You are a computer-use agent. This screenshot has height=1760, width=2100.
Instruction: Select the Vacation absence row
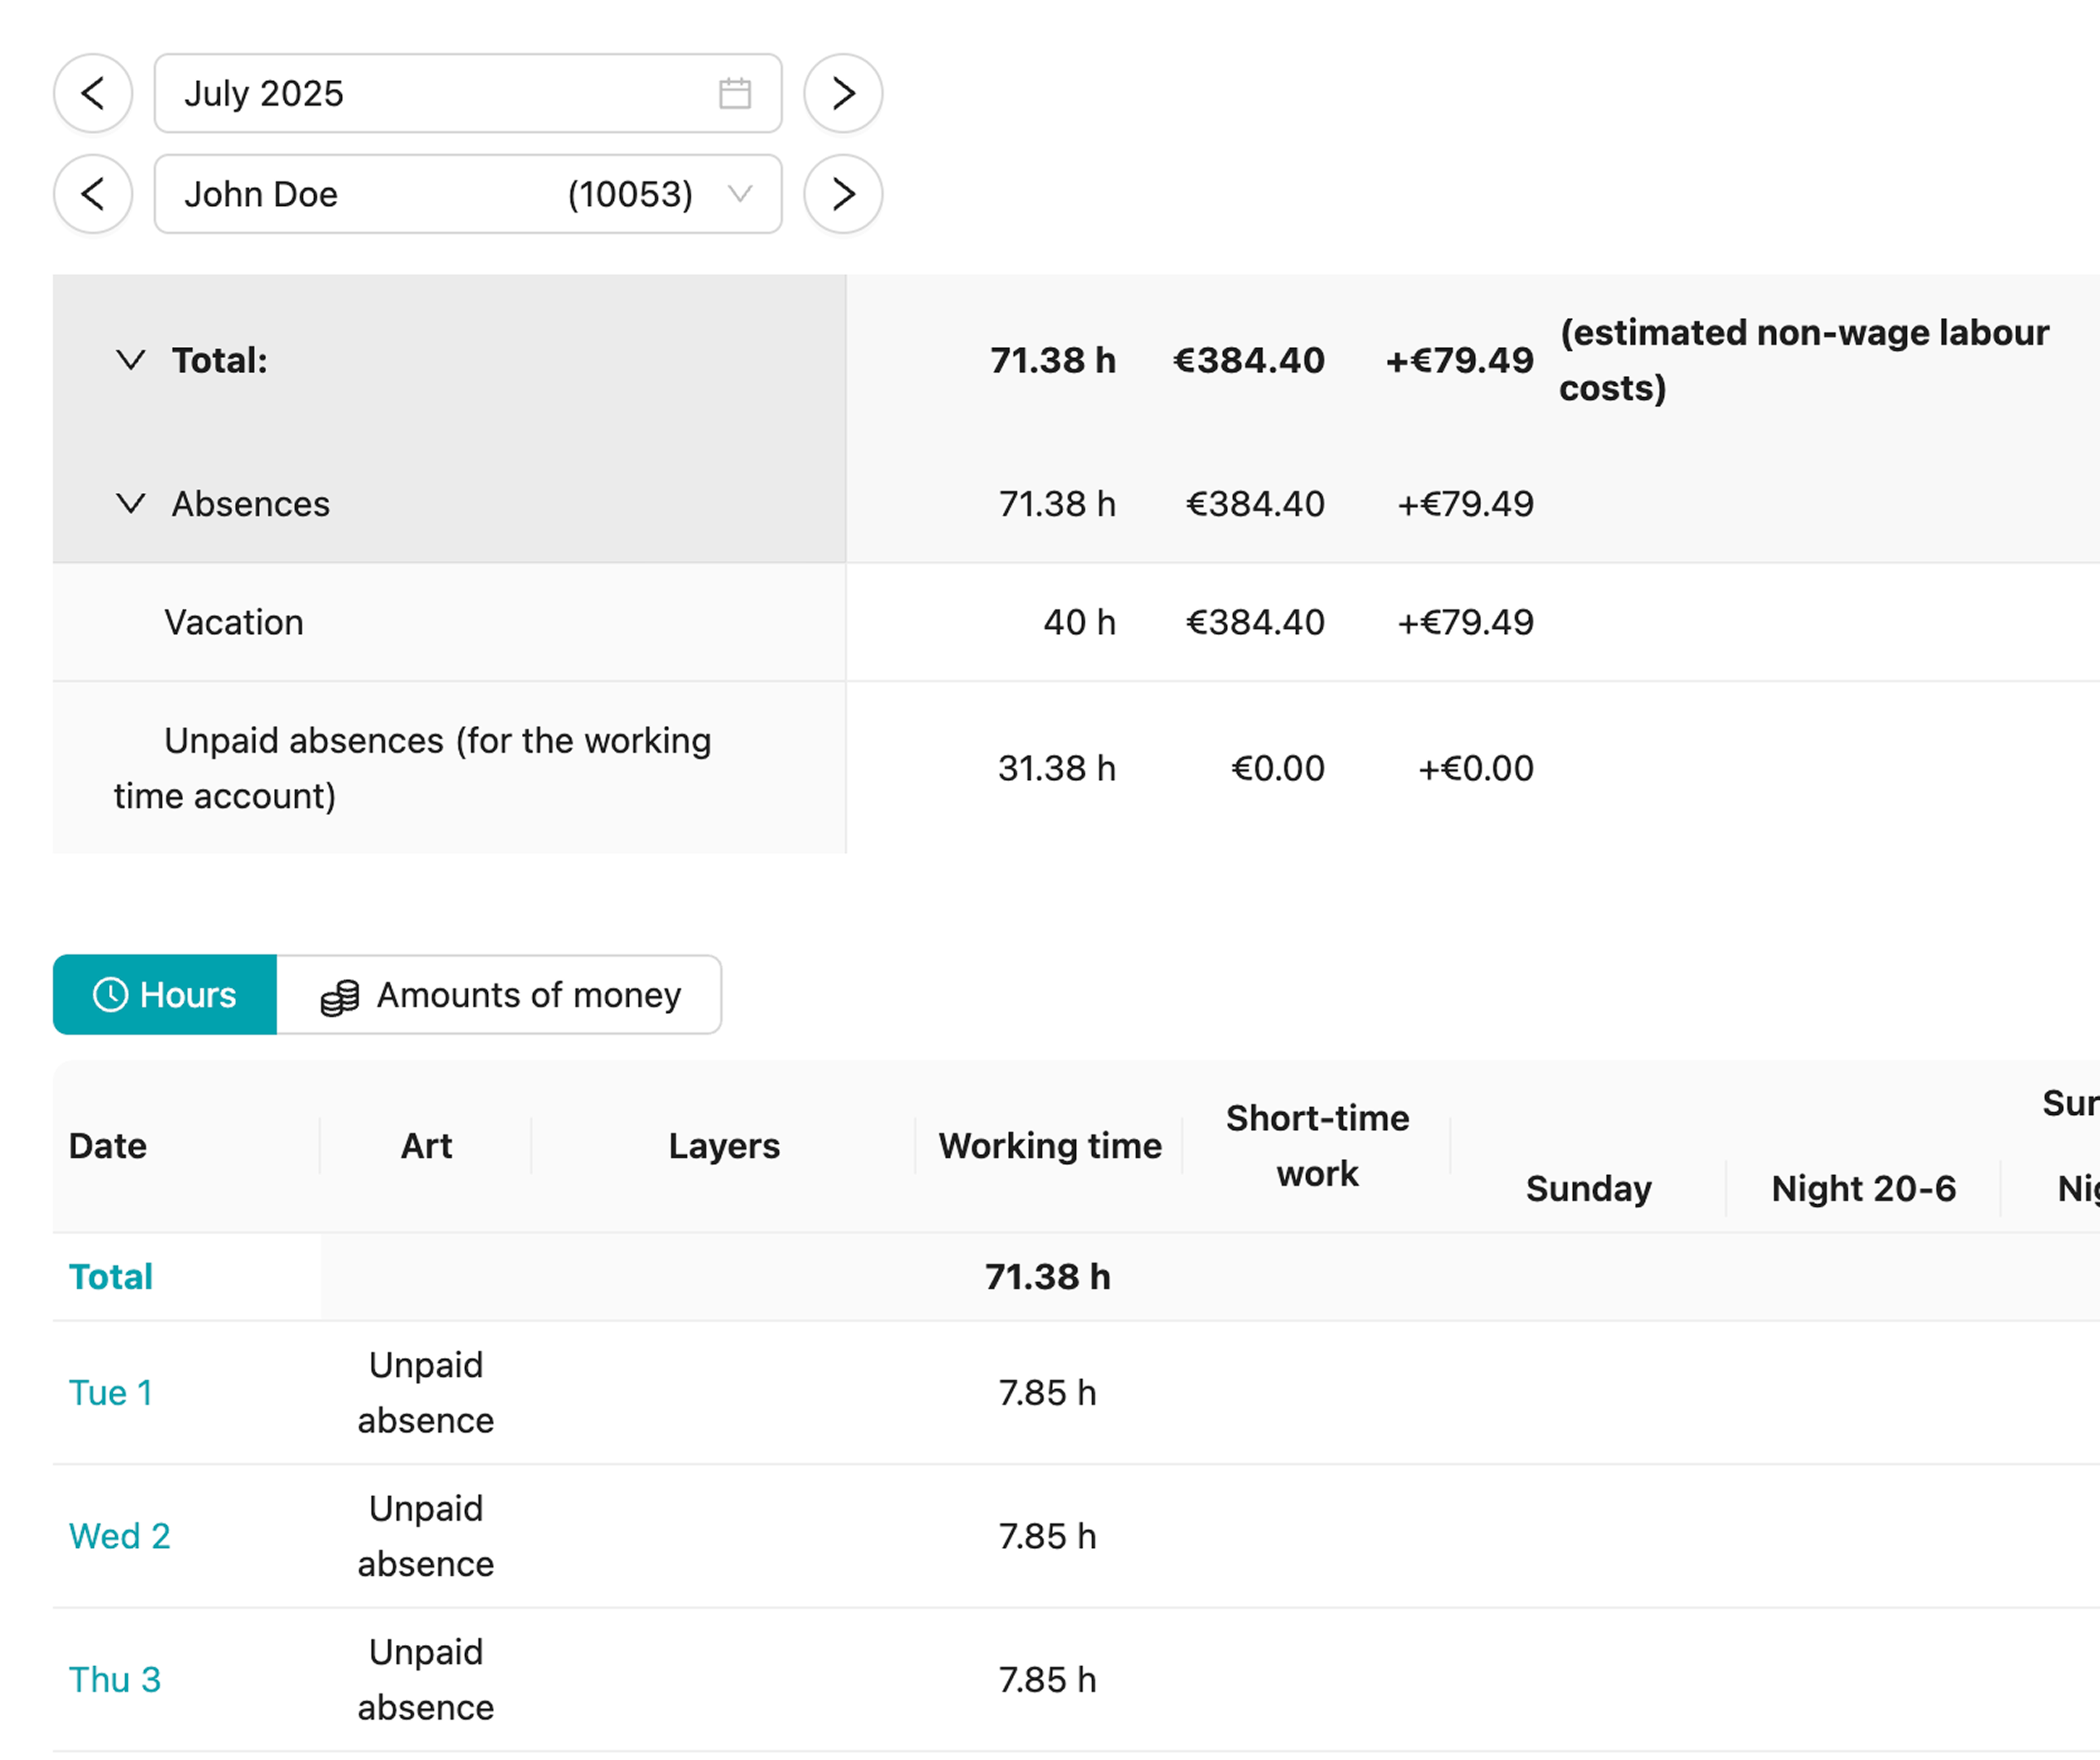[234, 622]
